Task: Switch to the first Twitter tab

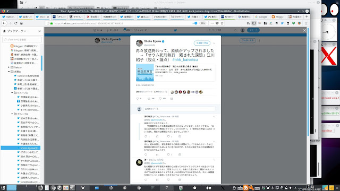Action: [x=8, y=16]
